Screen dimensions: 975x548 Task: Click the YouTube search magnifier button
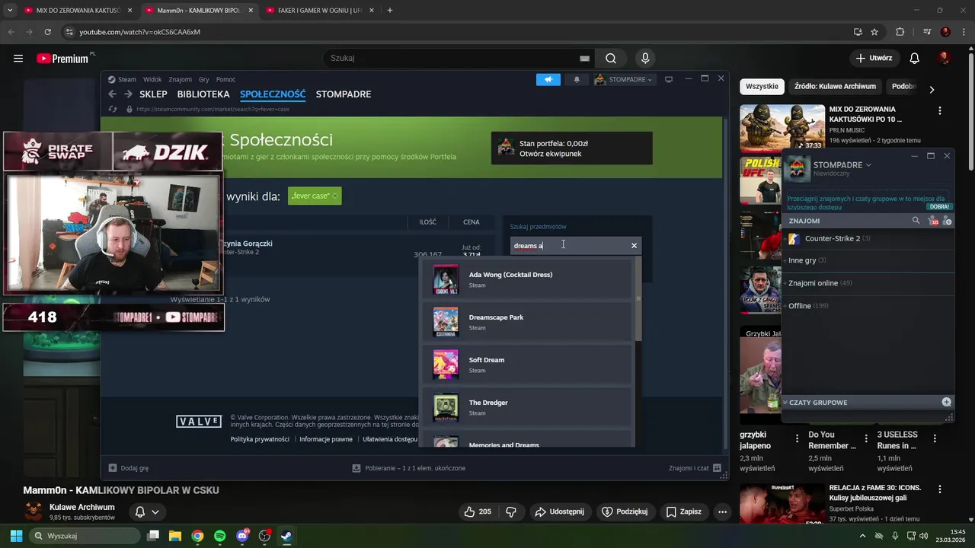coord(611,59)
